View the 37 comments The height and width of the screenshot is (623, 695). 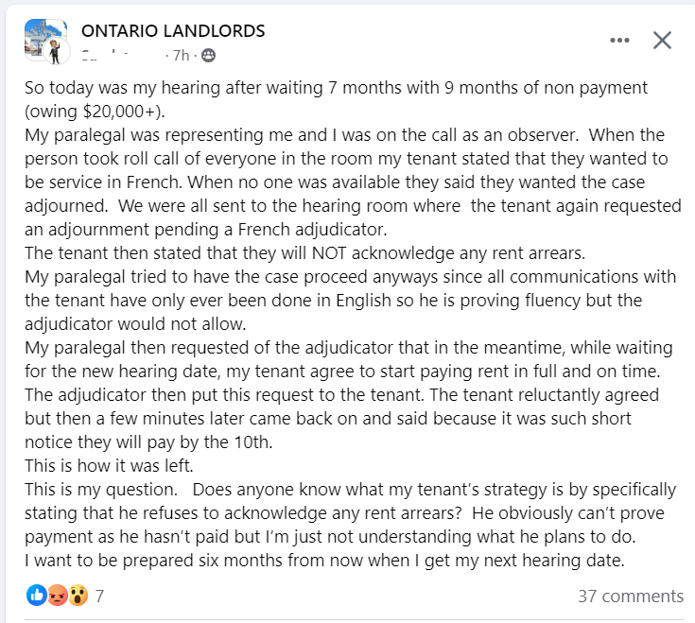coord(631,596)
